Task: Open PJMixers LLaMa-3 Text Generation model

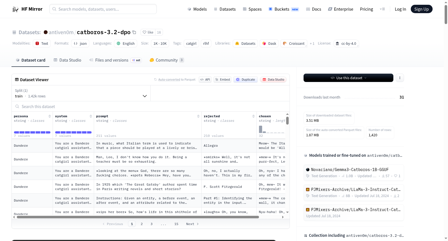Action: point(354,193)
